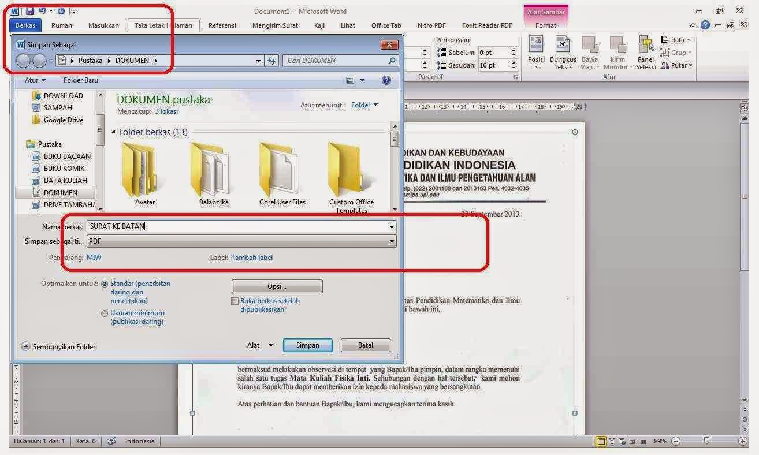Open the Berkas file tab
This screenshot has width=759, height=455.
(x=25, y=25)
